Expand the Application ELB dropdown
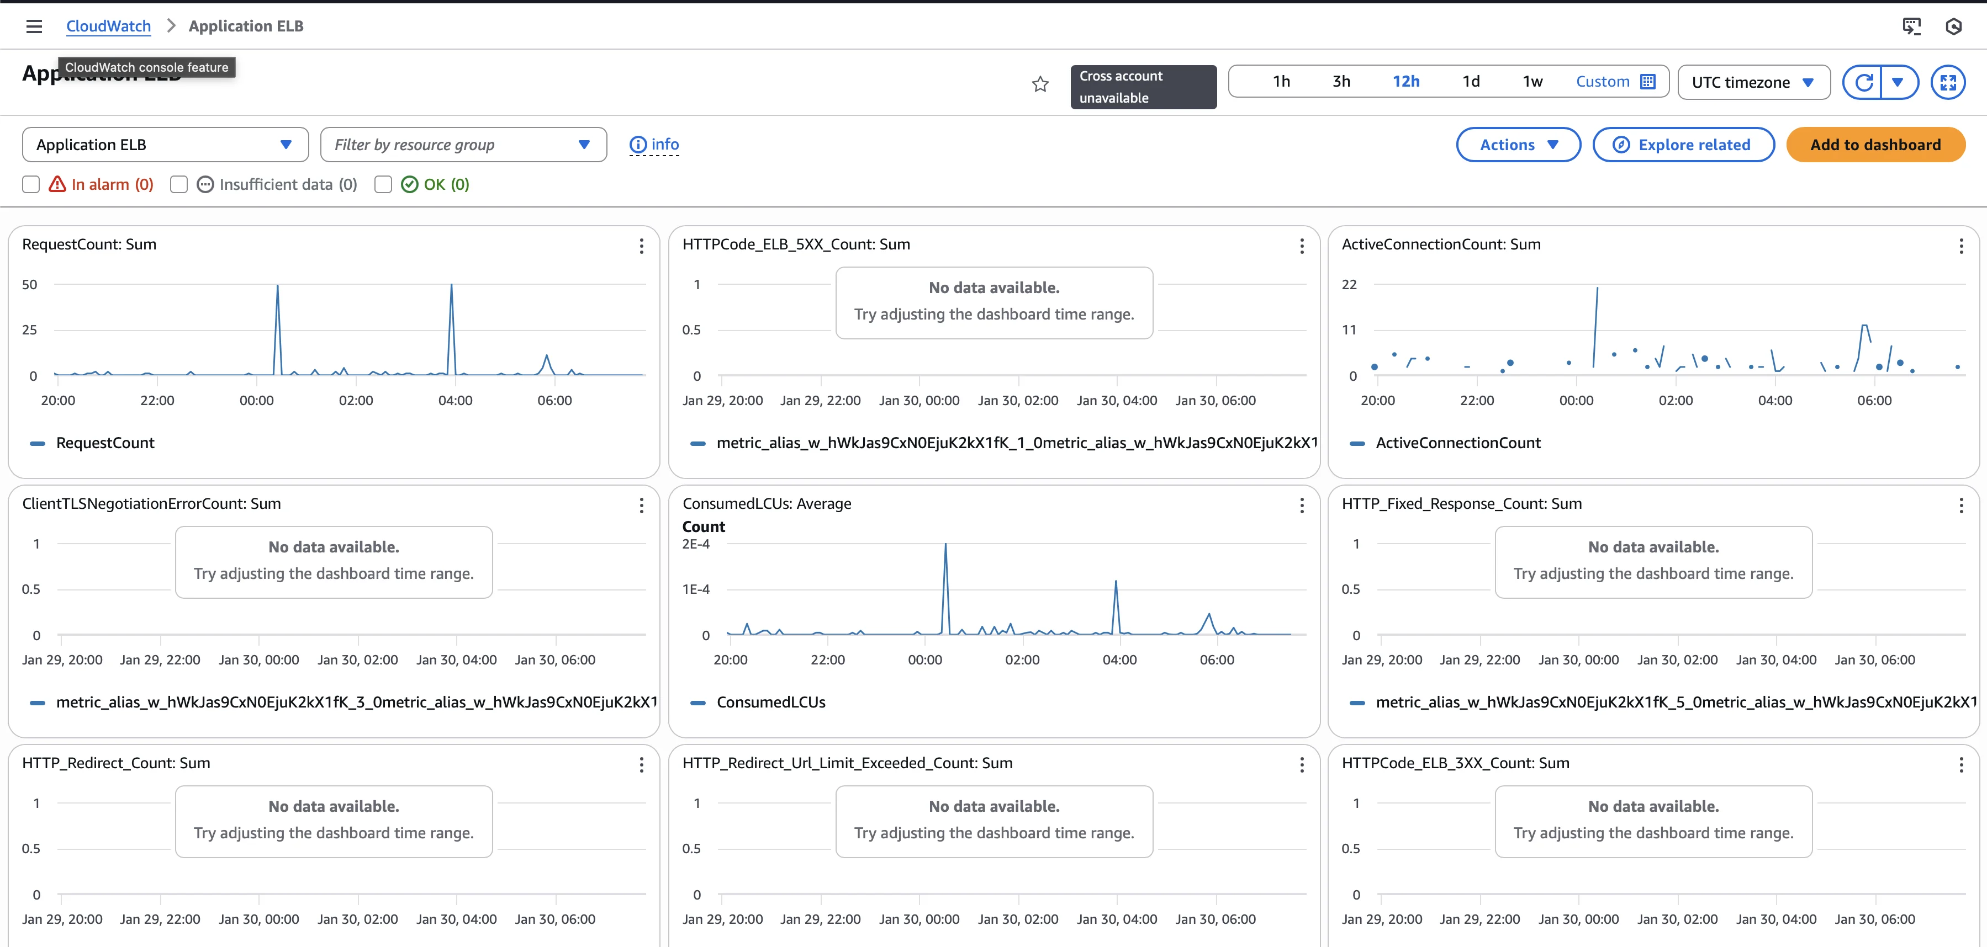Screen dimensions: 1987x947 tap(165, 145)
